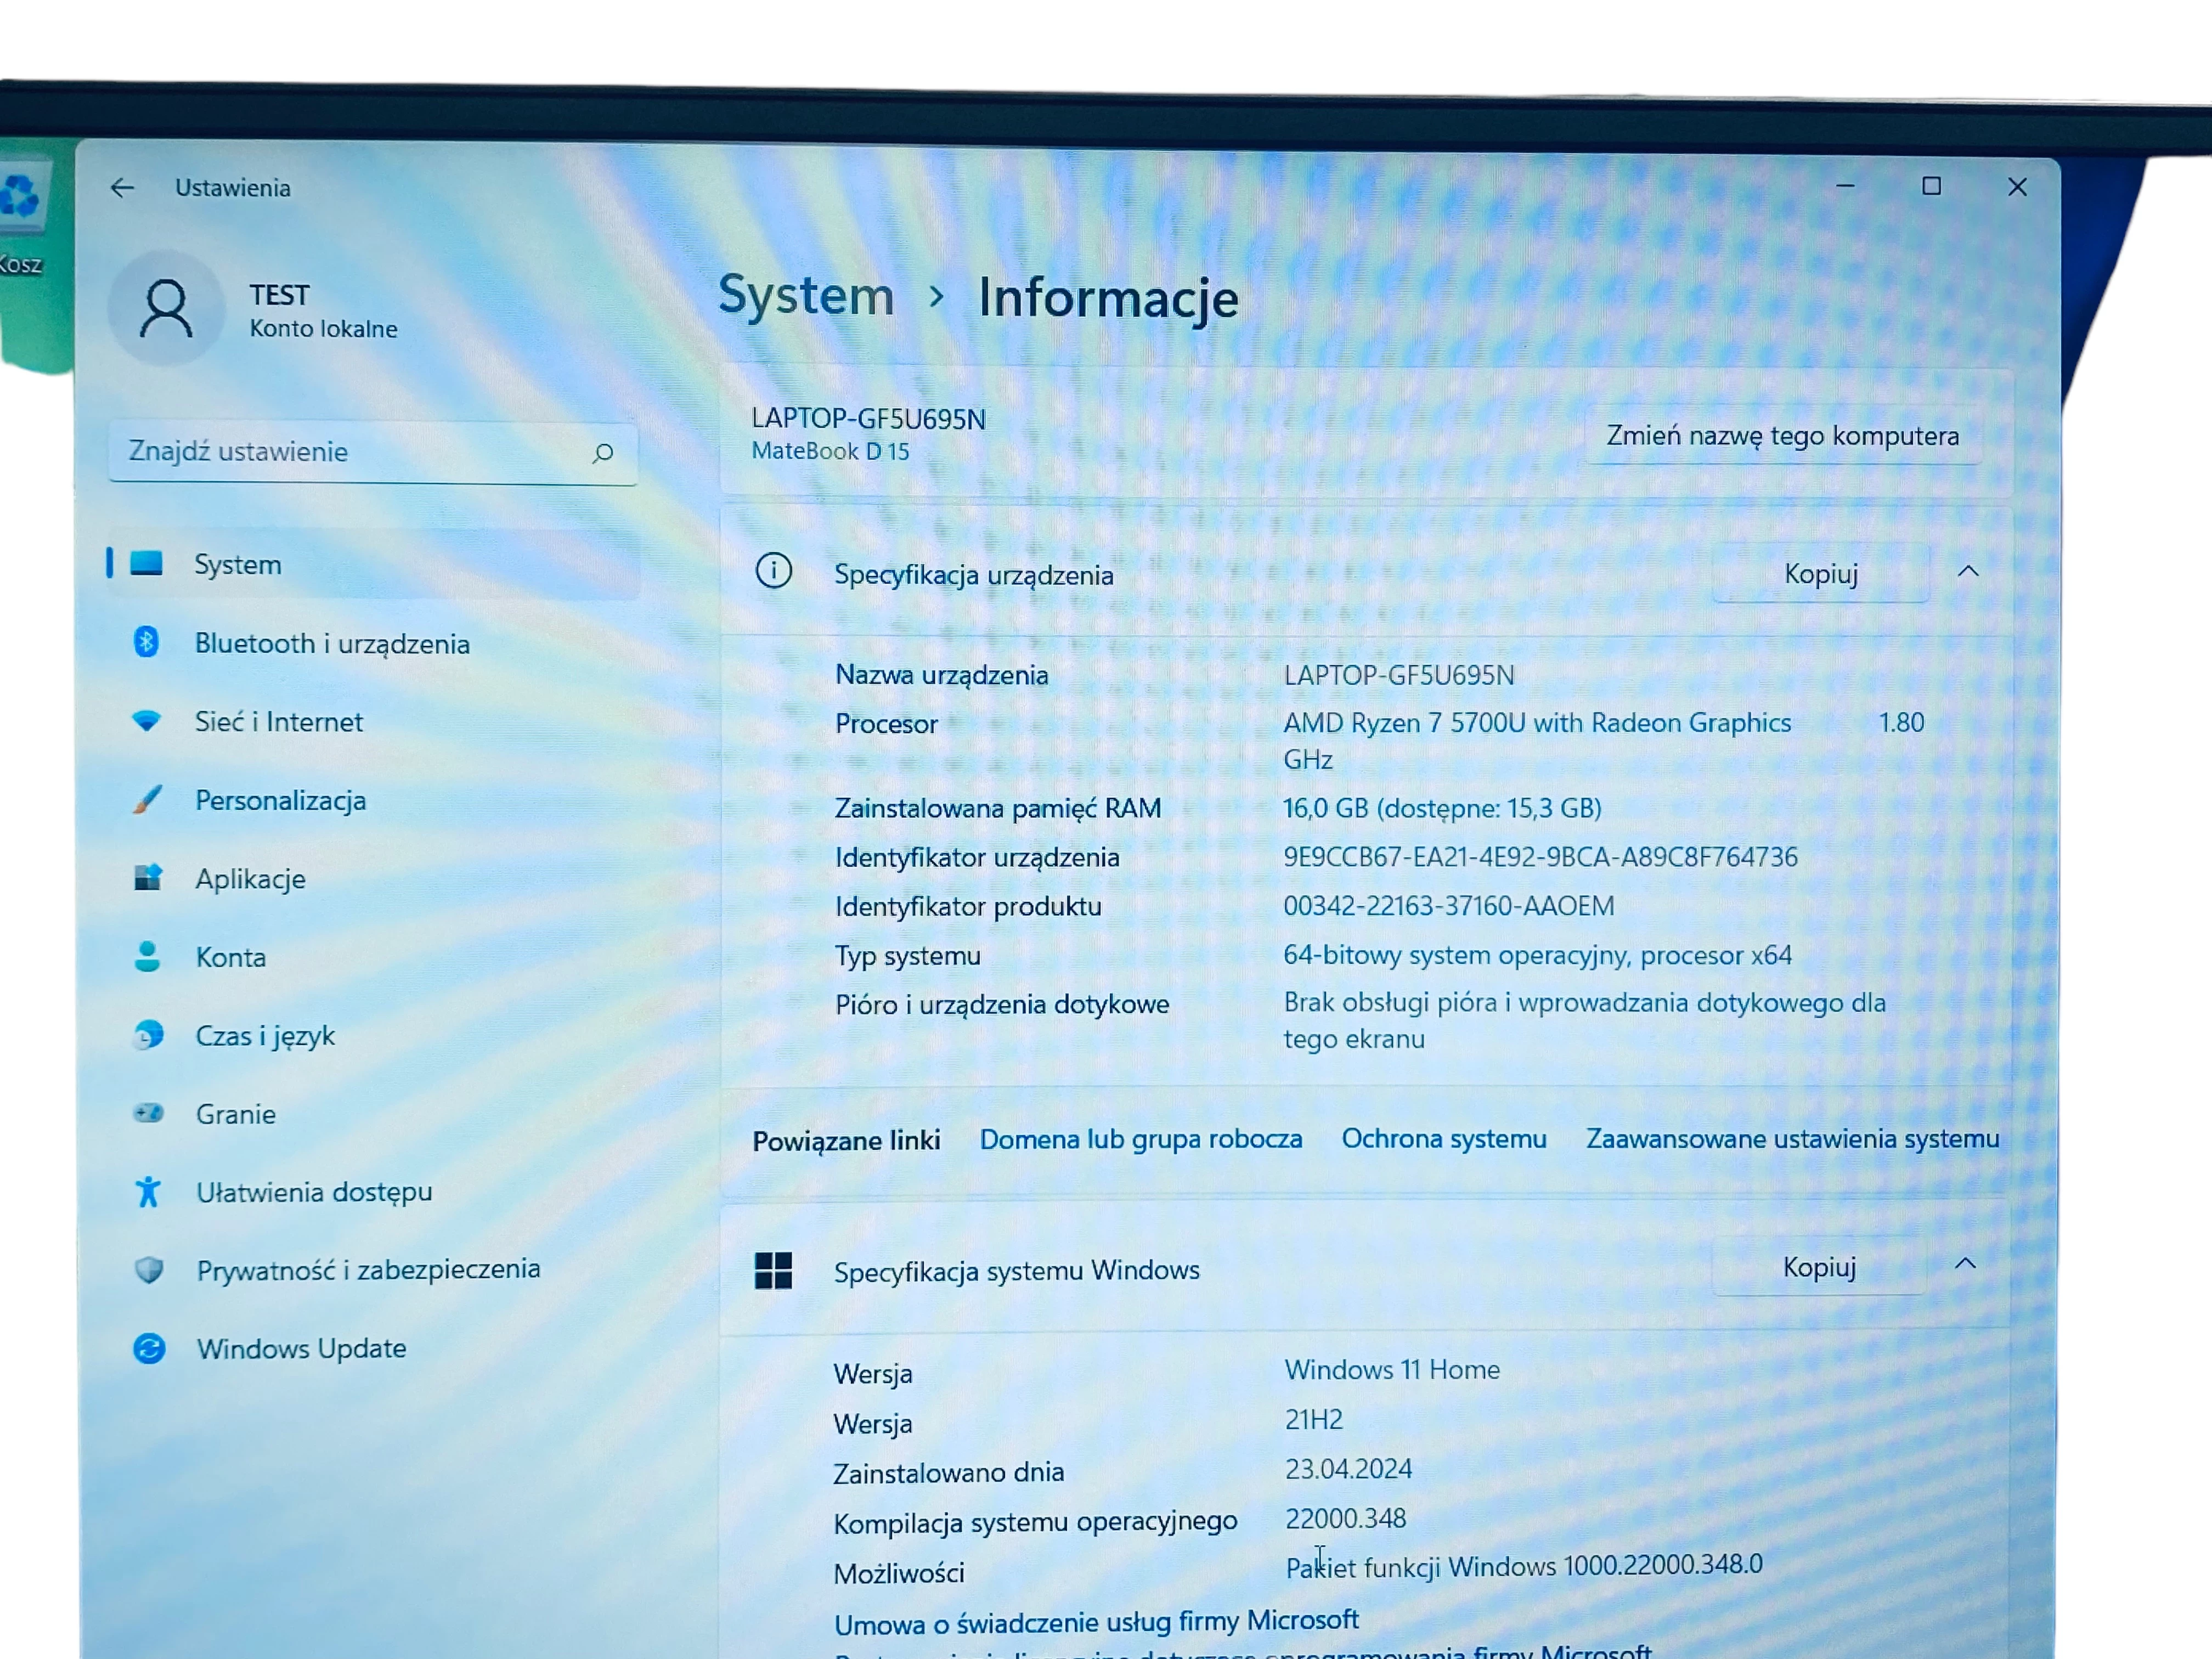Select the System monitor icon
Image resolution: width=2212 pixels, height=1659 pixels.
coord(146,563)
